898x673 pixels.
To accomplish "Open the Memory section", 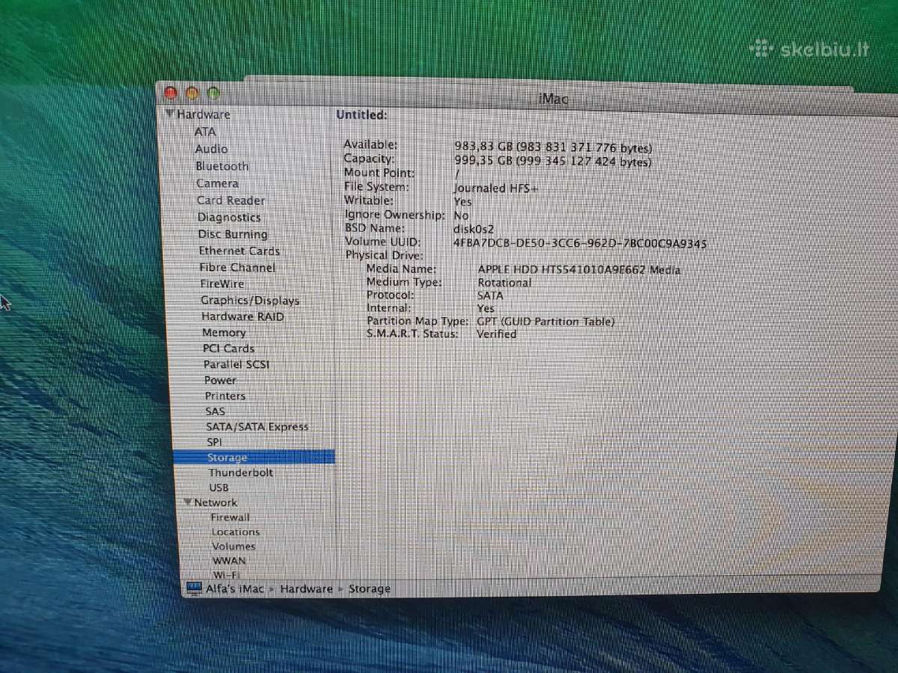I will click(x=224, y=333).
